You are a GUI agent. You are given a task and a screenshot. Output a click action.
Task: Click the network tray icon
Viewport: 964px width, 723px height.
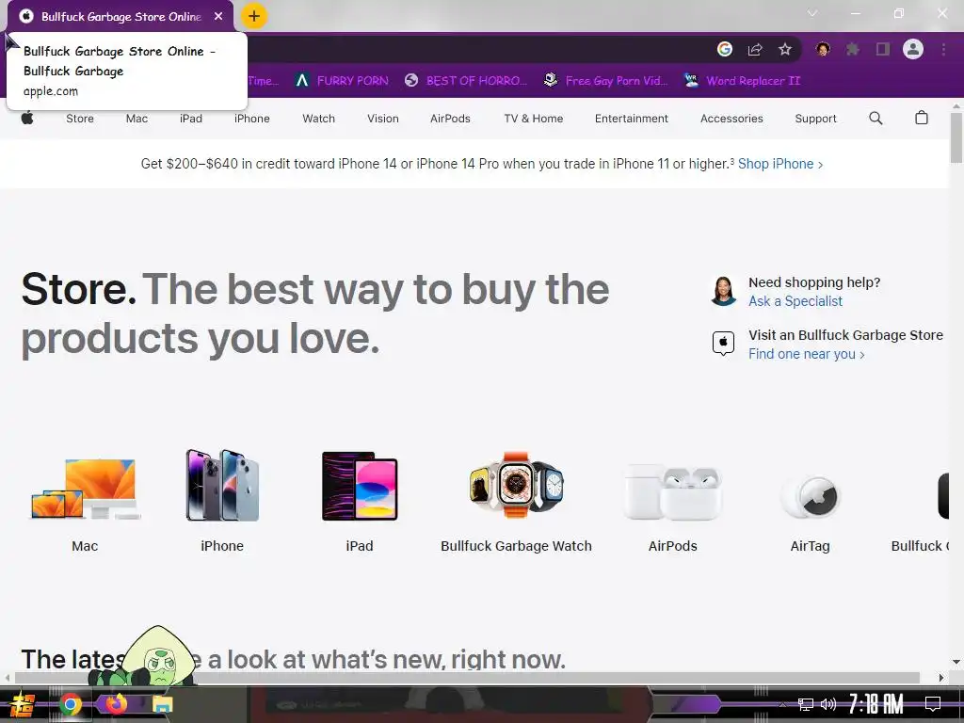pyautogui.click(x=806, y=704)
